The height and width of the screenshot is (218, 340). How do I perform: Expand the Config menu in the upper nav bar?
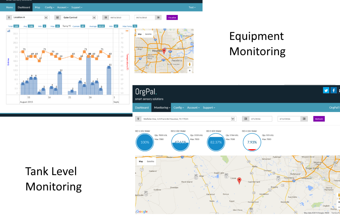pos(49,7)
